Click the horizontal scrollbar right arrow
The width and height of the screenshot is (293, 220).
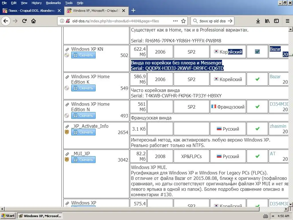(x=286, y=209)
